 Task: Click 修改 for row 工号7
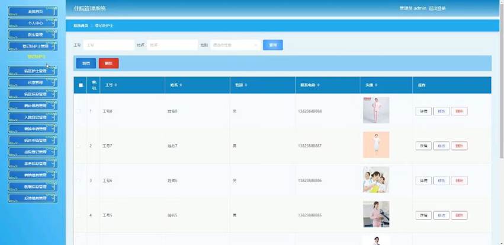point(441,146)
